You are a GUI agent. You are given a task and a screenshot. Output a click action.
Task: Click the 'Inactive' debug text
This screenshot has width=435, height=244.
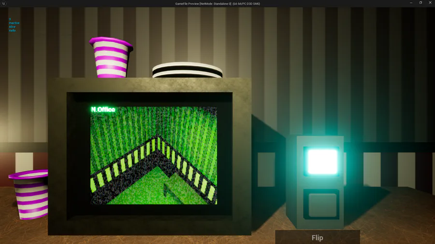(x=14, y=23)
